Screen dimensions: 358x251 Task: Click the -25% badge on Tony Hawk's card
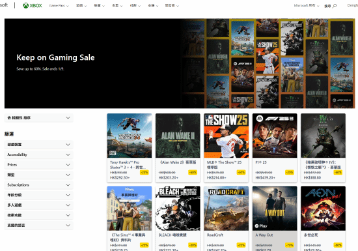tap(145, 172)
